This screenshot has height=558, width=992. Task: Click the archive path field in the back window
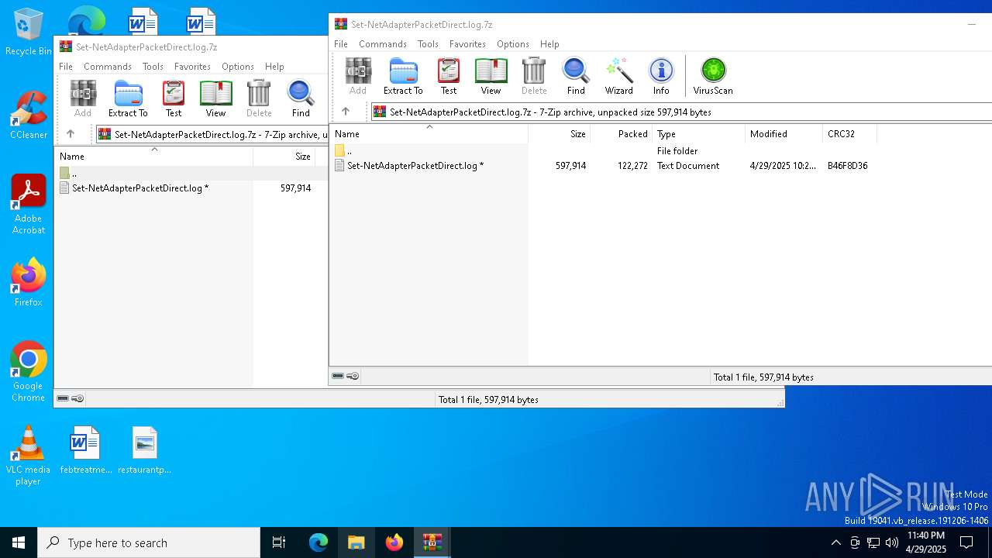pos(212,134)
